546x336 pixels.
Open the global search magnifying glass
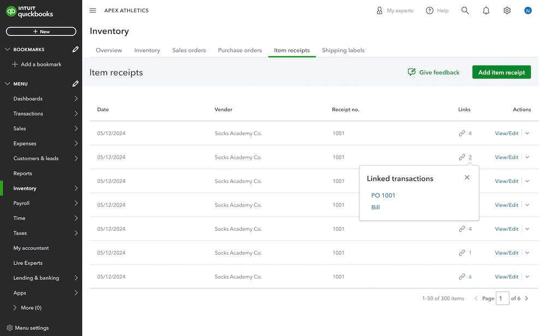[x=465, y=10]
